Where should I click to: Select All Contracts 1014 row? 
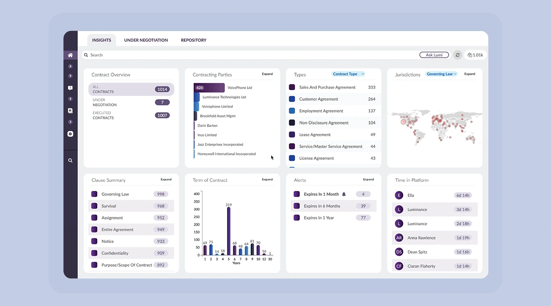[131, 89]
